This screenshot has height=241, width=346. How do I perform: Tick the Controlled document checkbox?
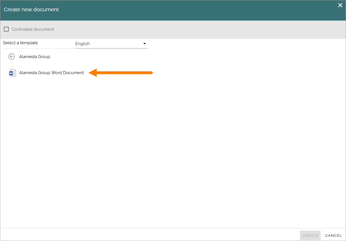6,29
